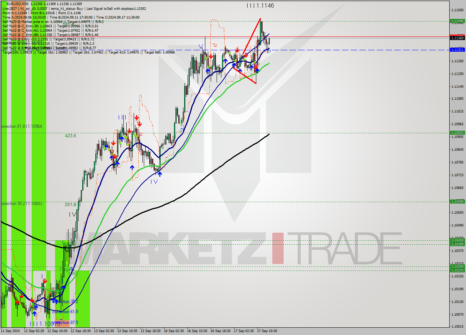Click the 'Point A:1.11549' label
Viewport: 466px width, 335px height.
pos(15,12)
